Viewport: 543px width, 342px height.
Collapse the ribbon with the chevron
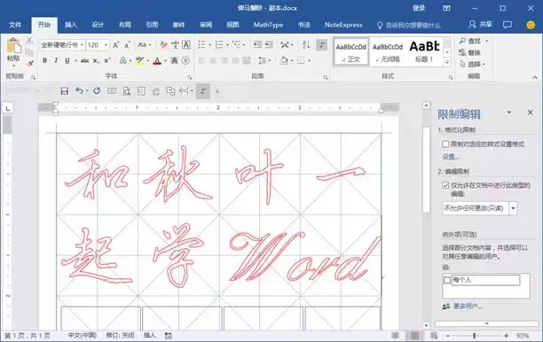[535, 77]
